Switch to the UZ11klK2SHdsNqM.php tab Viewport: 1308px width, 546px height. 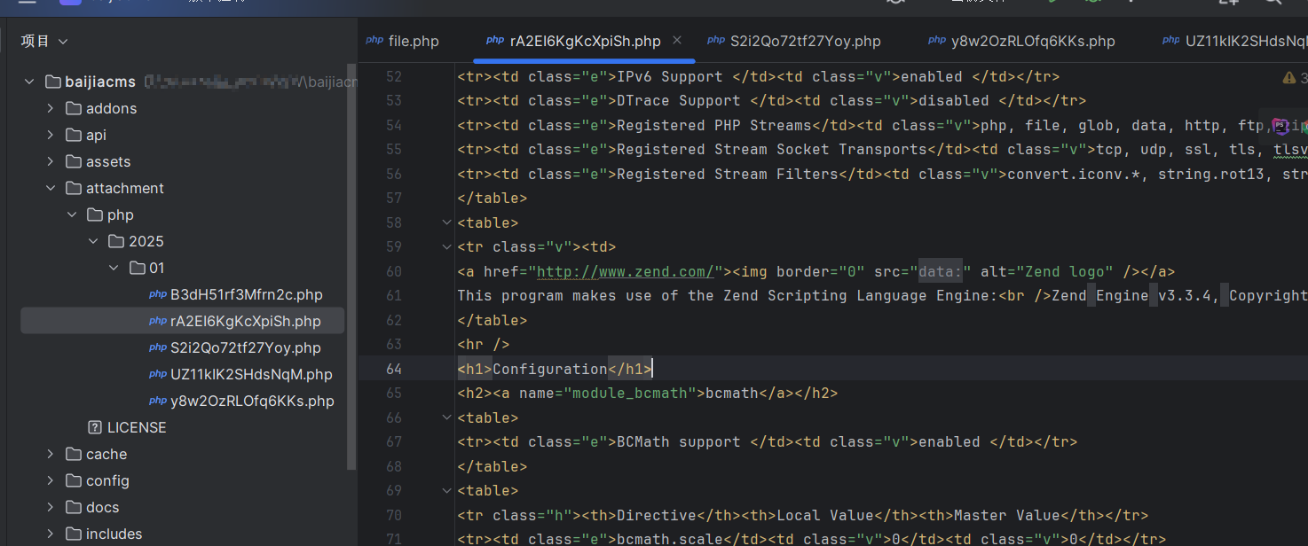click(x=1235, y=41)
